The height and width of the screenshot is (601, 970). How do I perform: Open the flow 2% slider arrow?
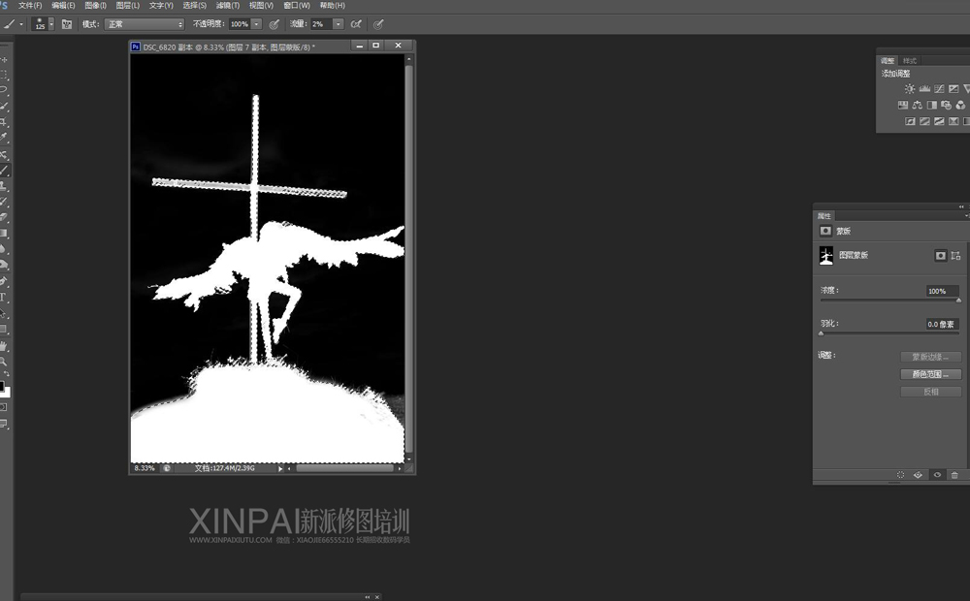click(339, 24)
